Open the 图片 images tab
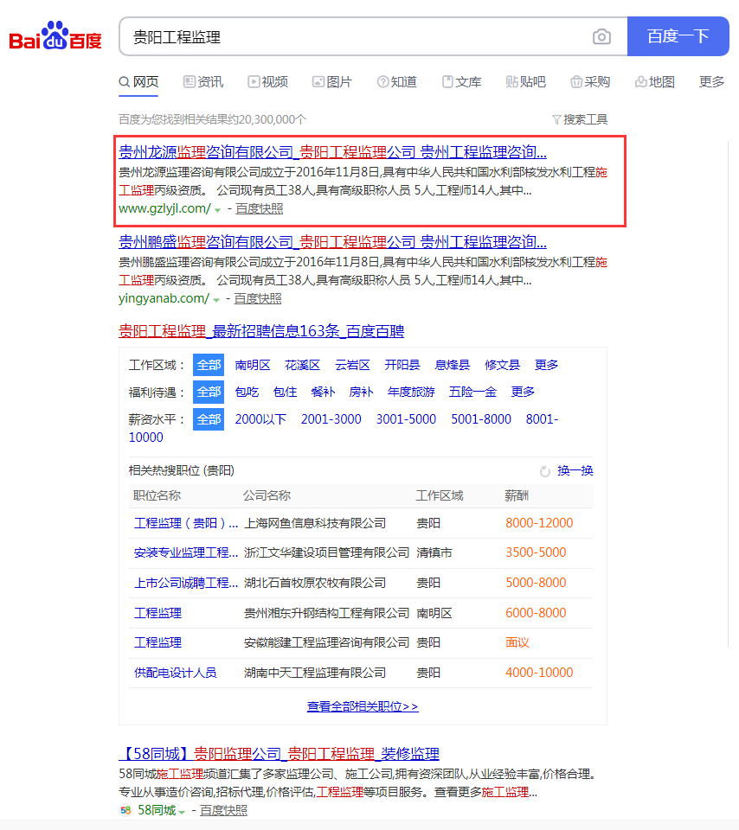 pyautogui.click(x=332, y=82)
